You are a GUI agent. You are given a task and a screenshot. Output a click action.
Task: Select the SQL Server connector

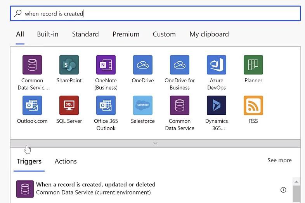pos(69,105)
